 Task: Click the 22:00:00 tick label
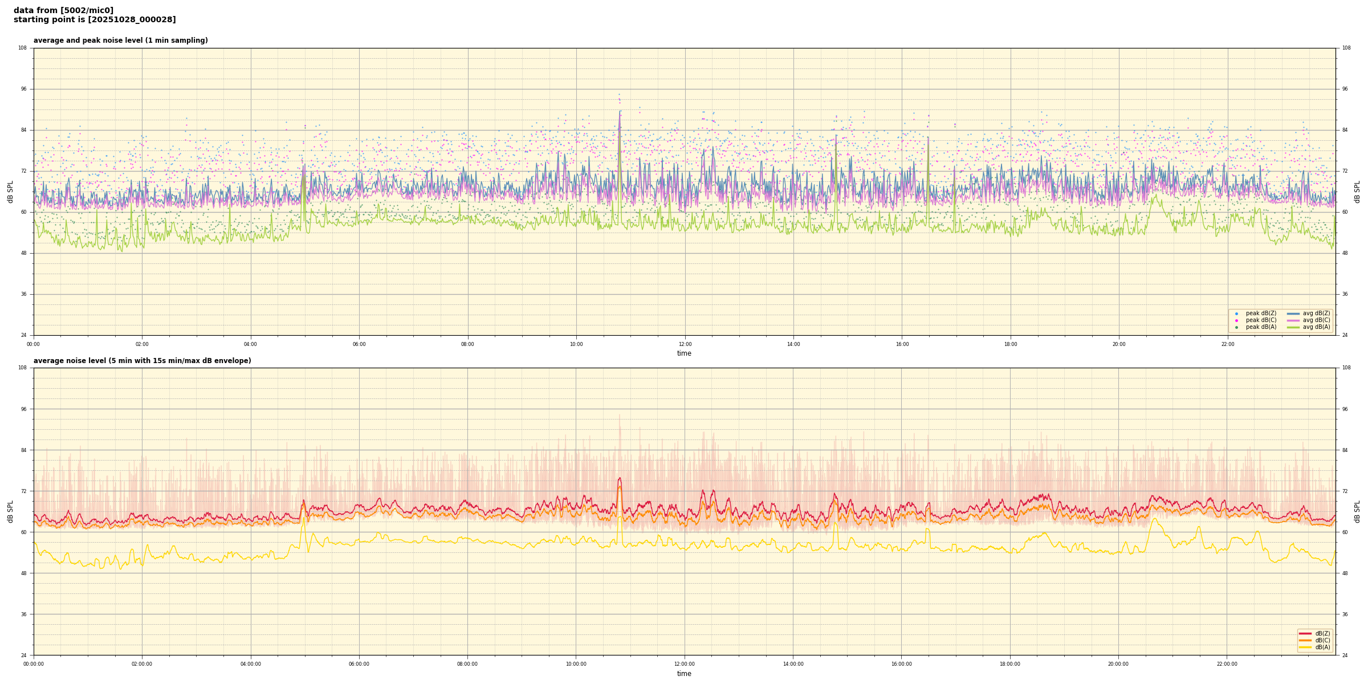1227,664
